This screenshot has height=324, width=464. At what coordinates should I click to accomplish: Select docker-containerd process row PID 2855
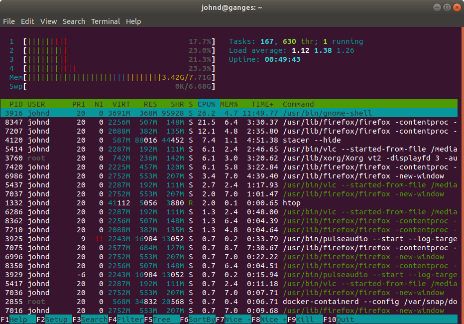click(x=229, y=302)
